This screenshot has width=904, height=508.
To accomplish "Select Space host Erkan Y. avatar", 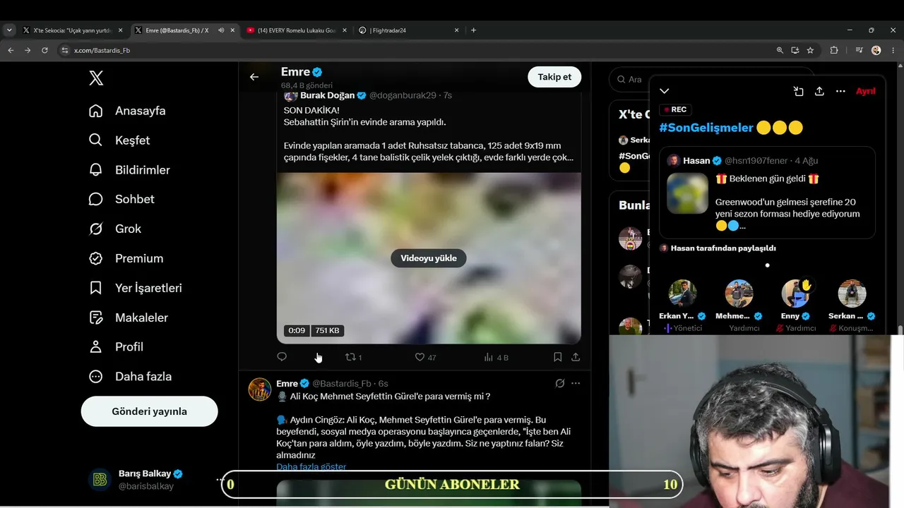I will pyautogui.click(x=682, y=294).
